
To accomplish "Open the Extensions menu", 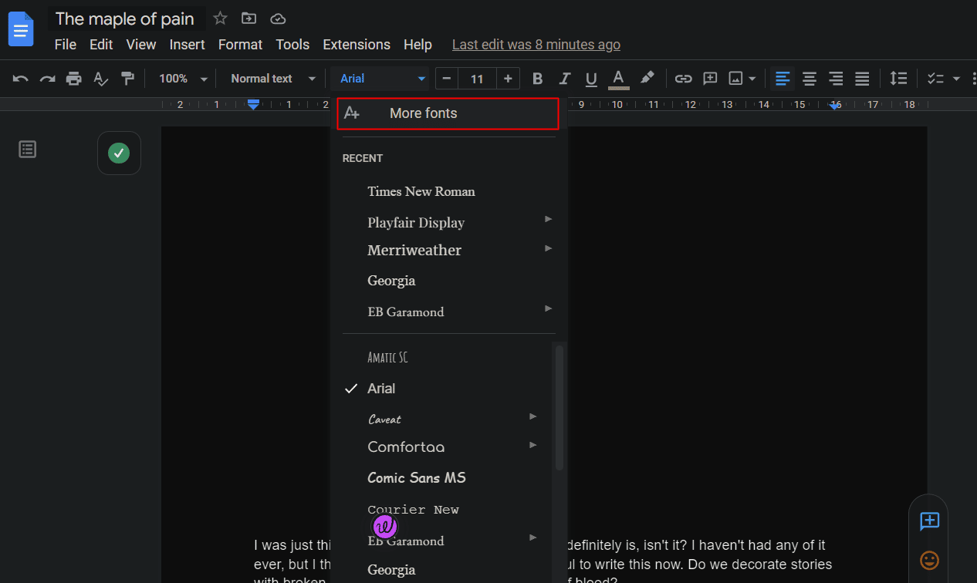I will [357, 45].
